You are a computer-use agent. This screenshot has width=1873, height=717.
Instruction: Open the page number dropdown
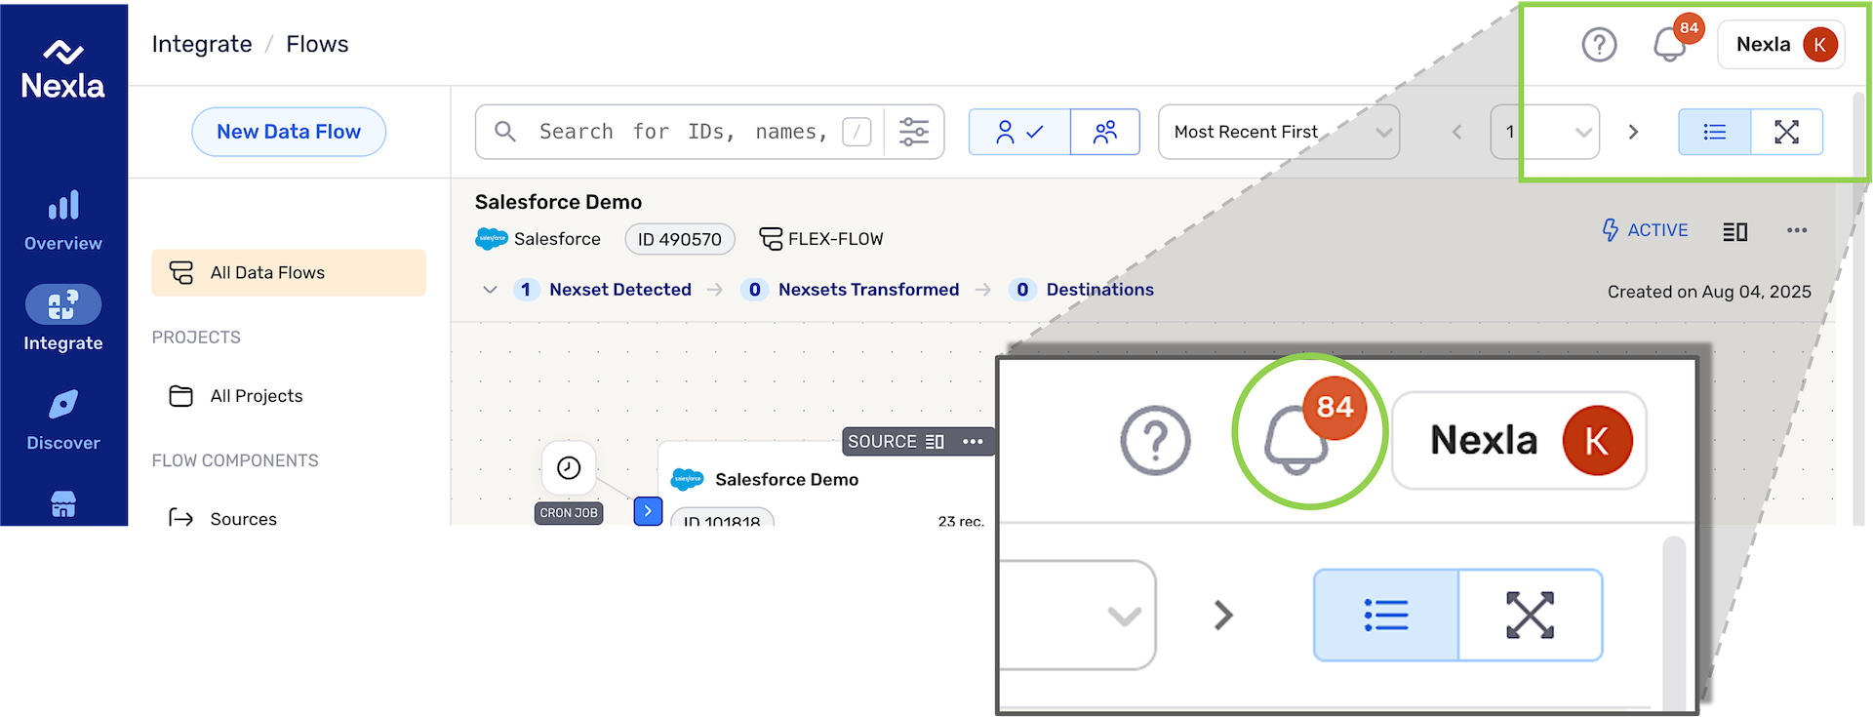(1545, 132)
